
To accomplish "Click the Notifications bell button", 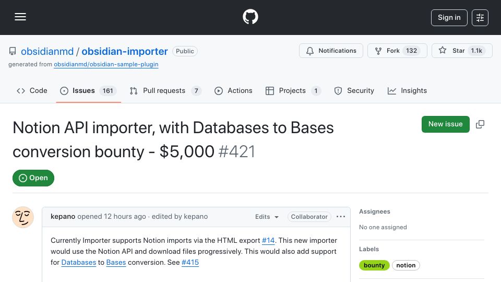I will coord(331,51).
